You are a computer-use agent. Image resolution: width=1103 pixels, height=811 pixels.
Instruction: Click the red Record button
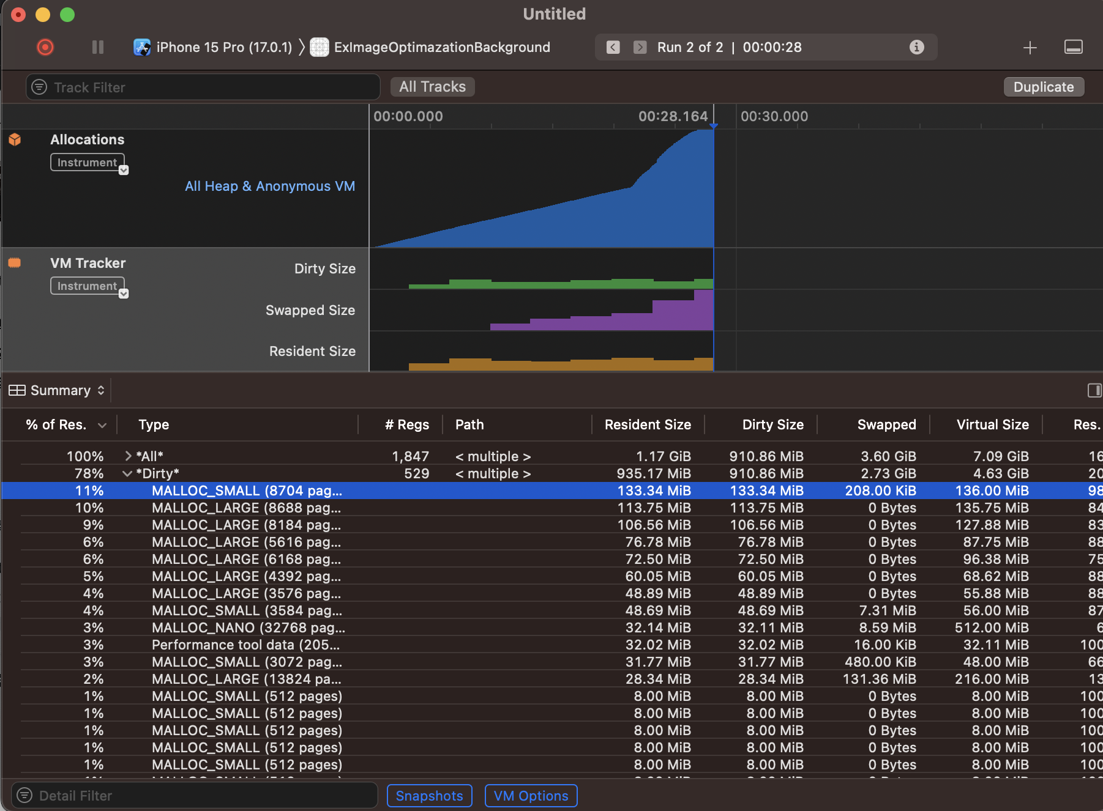(45, 47)
